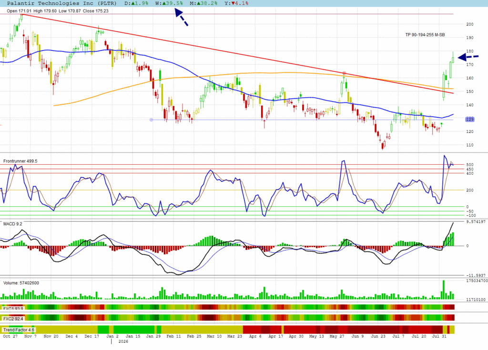Click the 2026 year marker on axis
Viewport: 488px width, 350px height.
click(123, 341)
